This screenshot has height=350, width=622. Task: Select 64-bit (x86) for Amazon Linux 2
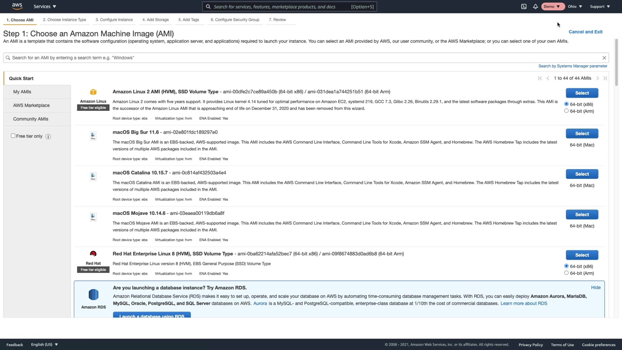[x=566, y=104]
